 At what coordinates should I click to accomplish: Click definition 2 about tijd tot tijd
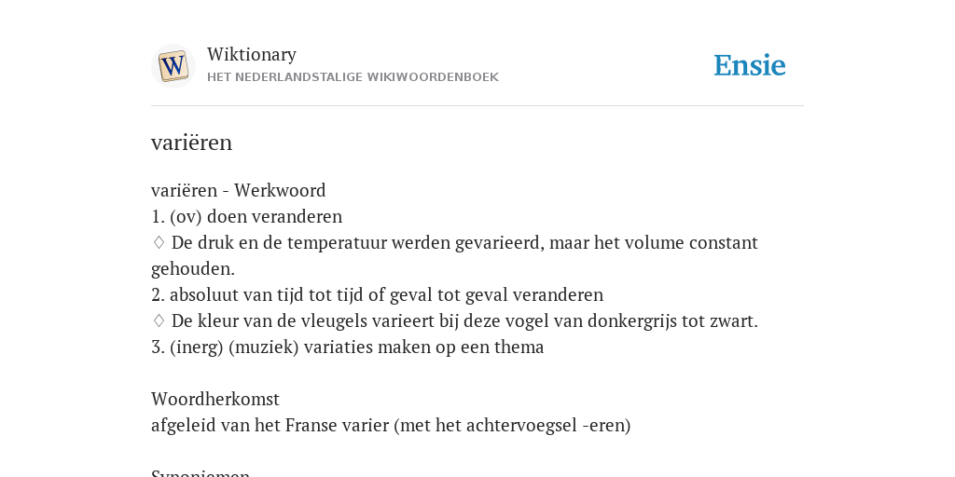[x=377, y=295]
